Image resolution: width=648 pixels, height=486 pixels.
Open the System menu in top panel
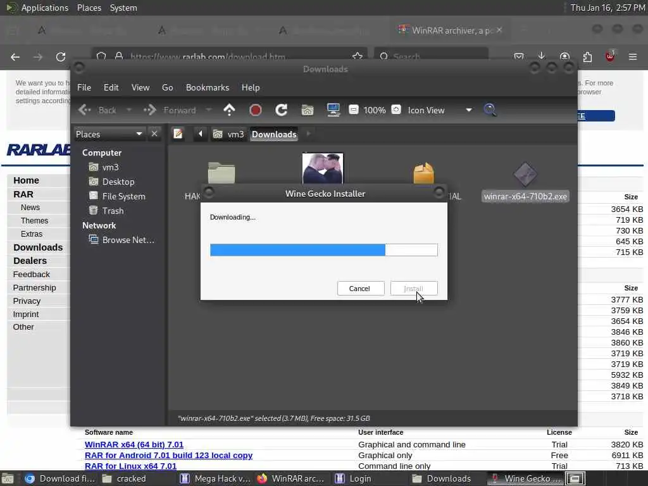(123, 8)
